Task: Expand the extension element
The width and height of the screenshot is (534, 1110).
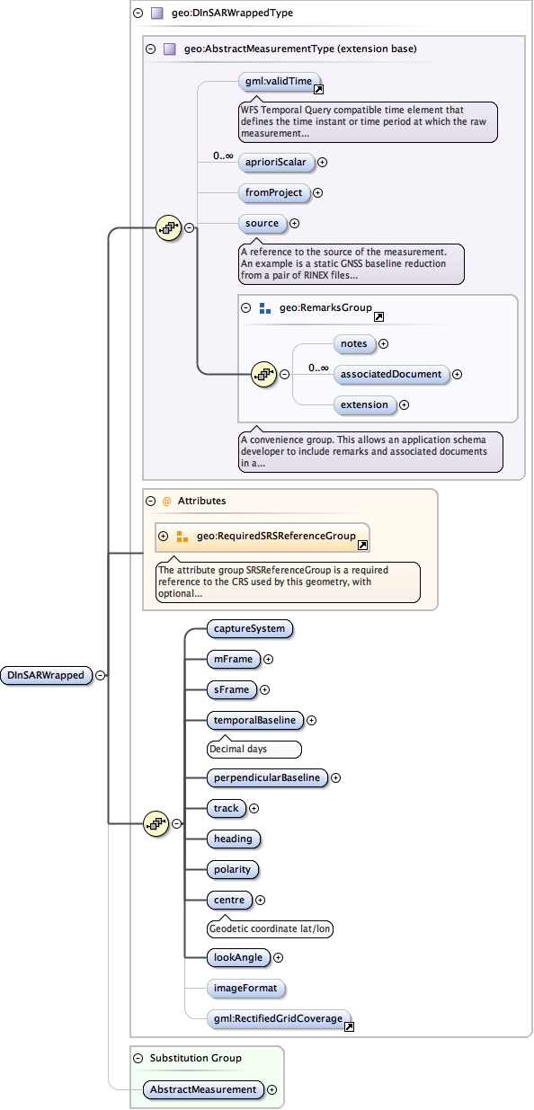Action: click(x=404, y=404)
